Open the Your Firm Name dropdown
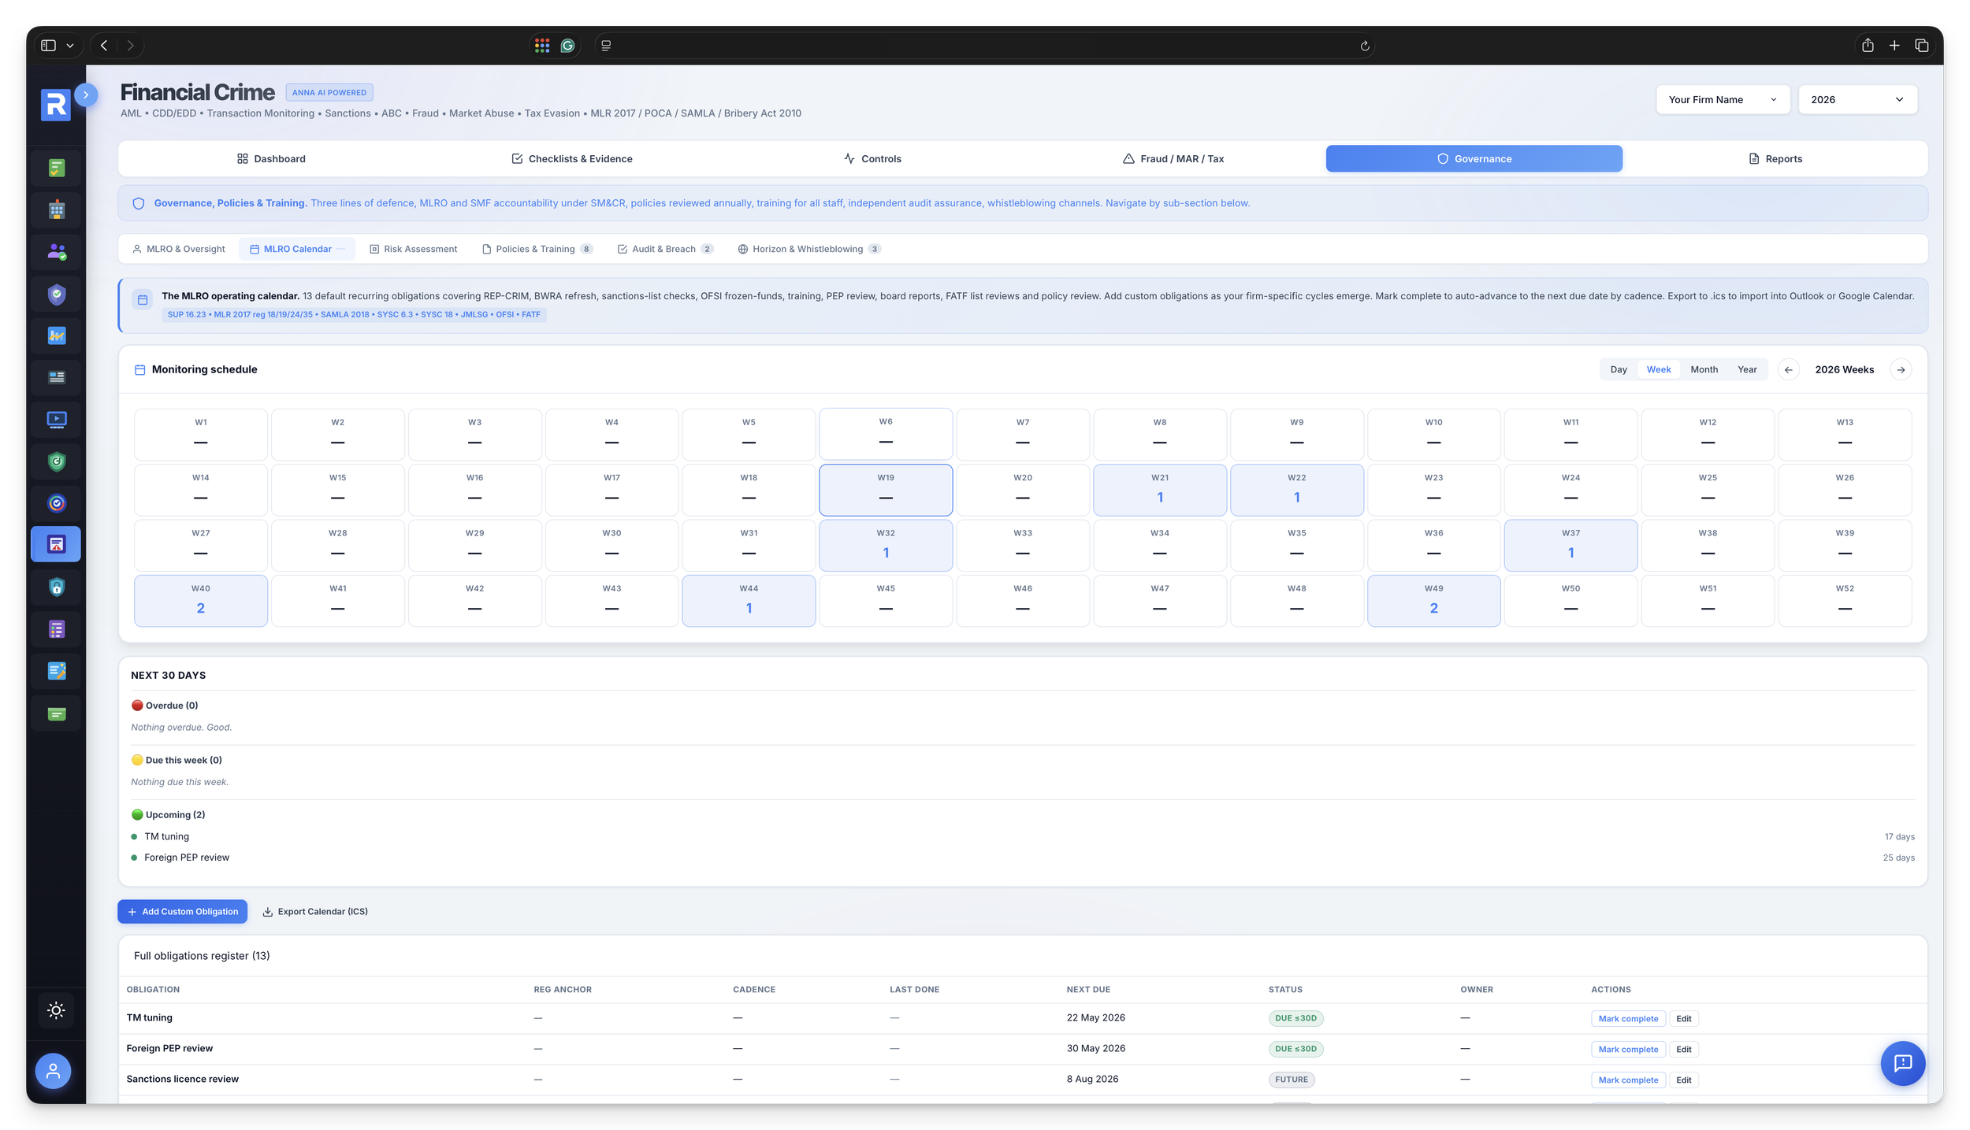The width and height of the screenshot is (1970, 1130). click(1723, 99)
